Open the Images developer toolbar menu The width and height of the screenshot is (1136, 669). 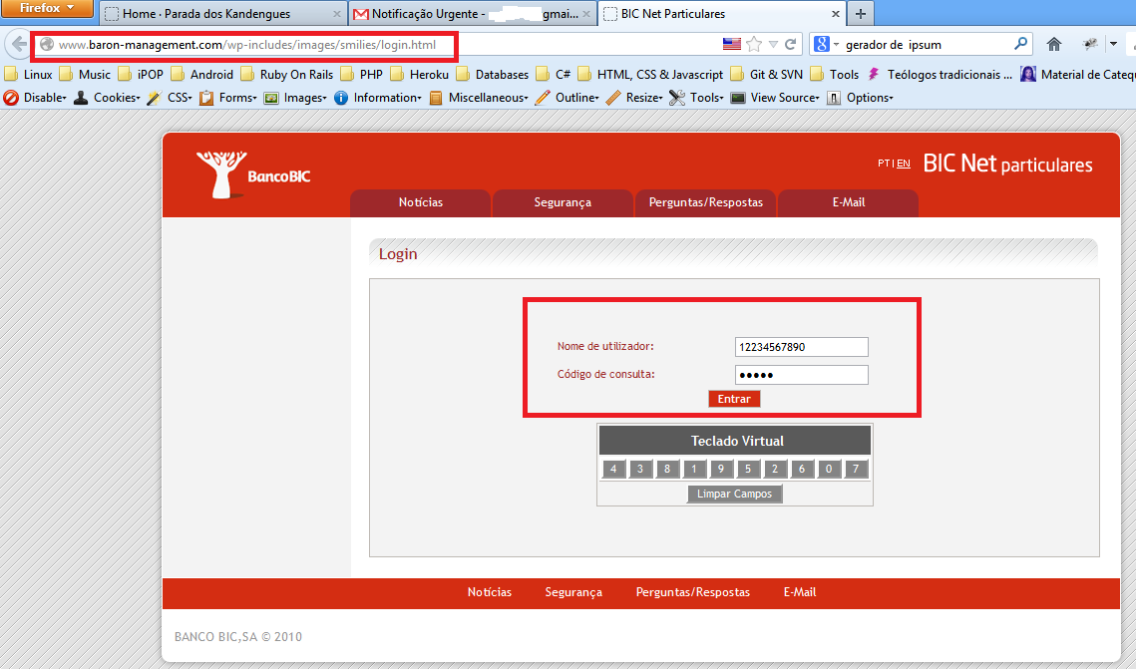295,97
